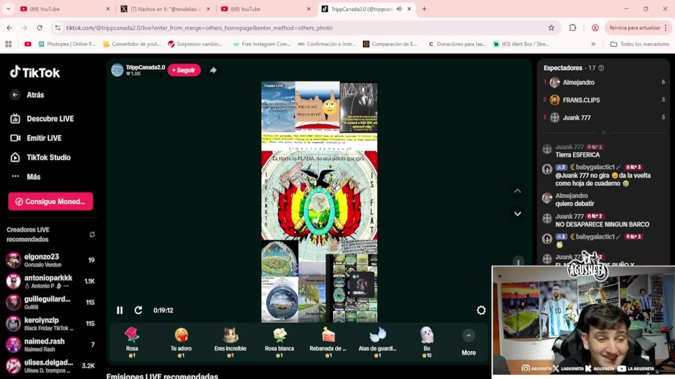Close the TrippCanada2.0 tab
The height and width of the screenshot is (379, 675).
click(409, 9)
